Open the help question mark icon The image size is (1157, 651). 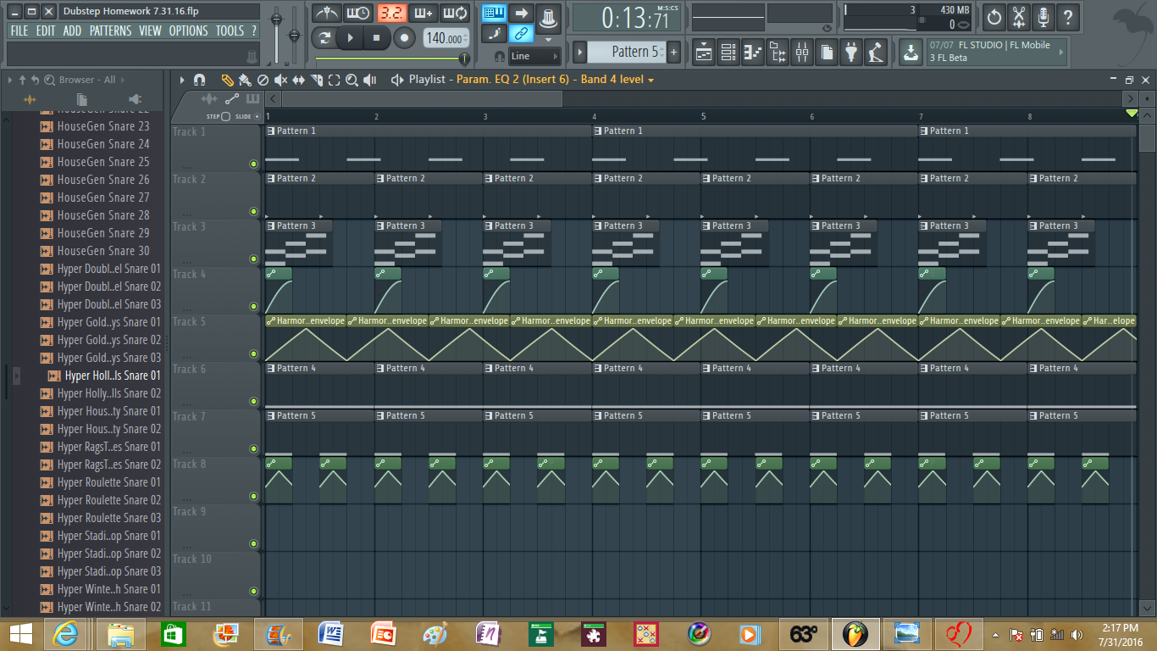1068,16
